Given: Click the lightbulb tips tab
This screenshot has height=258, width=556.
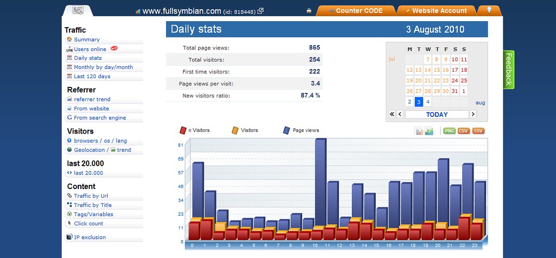Looking at the screenshot, I should 489,11.
